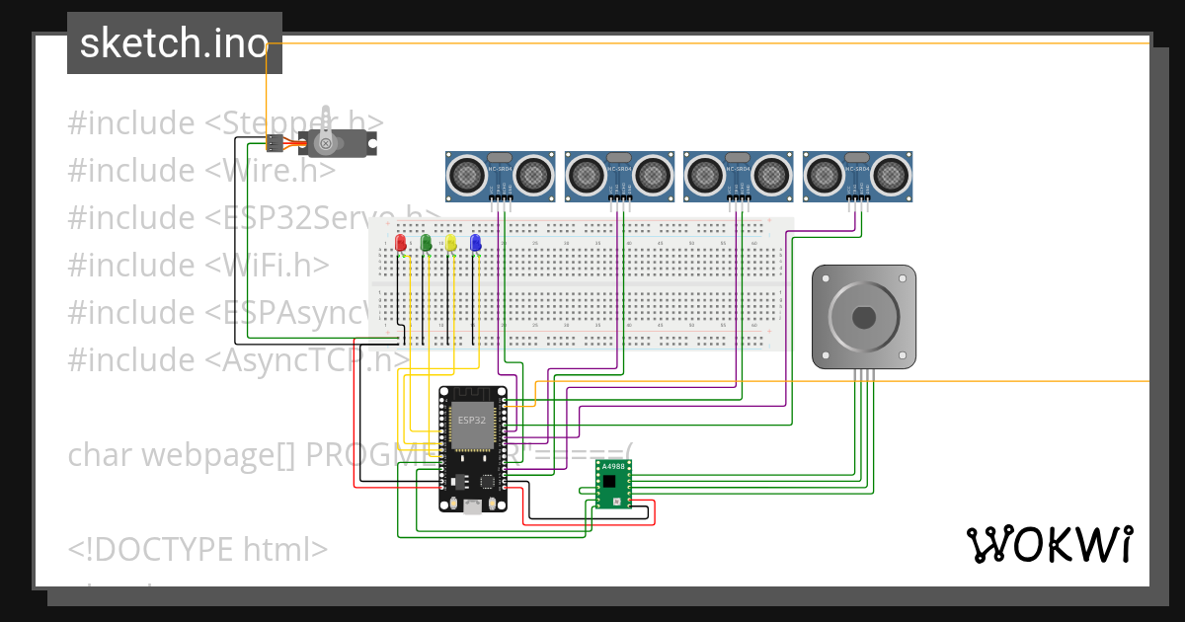Select the green LED on breadboard
Viewport: 1185px width, 622px height.
click(427, 242)
